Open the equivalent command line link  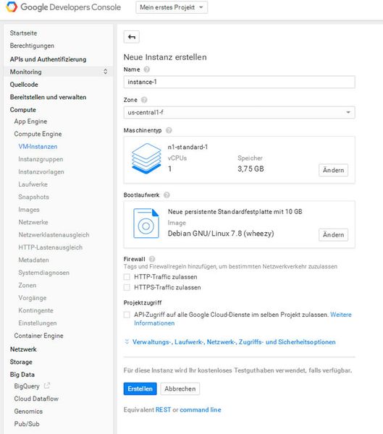point(201,409)
